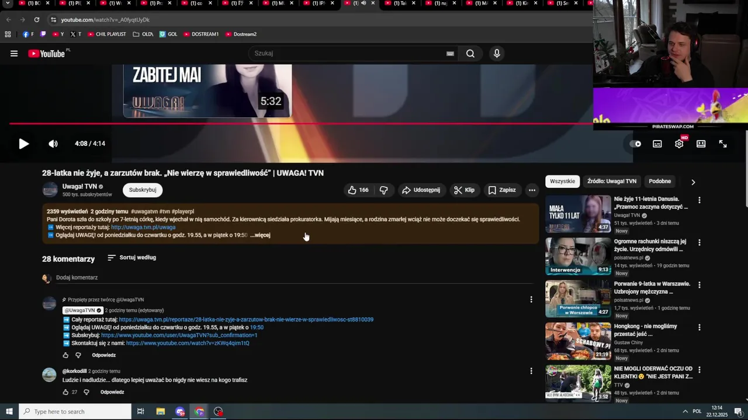Click the Zapisz save button
The image size is (748, 420).
coord(502,190)
